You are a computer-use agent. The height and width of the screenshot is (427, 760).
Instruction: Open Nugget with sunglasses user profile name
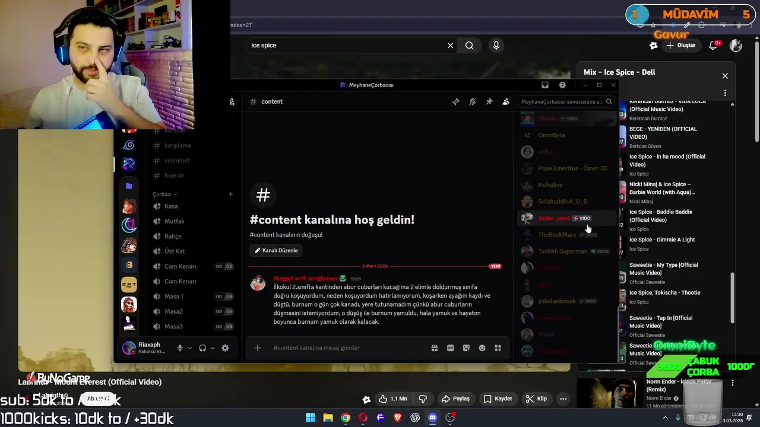coord(305,278)
